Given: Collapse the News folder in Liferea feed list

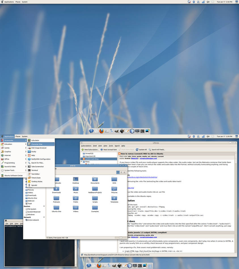Looking at the screenshot, I should (x=81, y=162).
